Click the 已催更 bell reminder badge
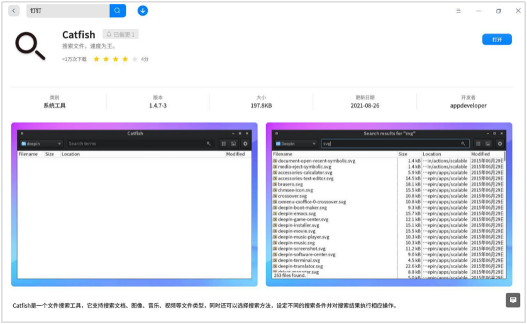Screen dimensions: 527x324 click(x=120, y=35)
